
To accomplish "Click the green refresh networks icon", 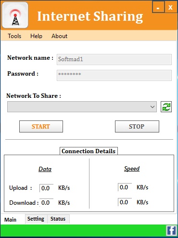I will tap(166, 106).
